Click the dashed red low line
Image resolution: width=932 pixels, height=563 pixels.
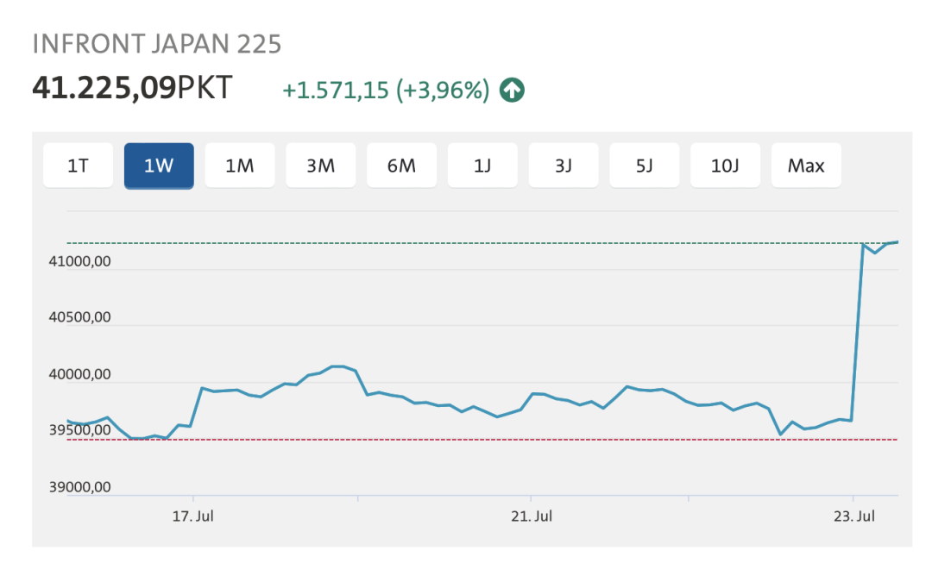[431, 439]
